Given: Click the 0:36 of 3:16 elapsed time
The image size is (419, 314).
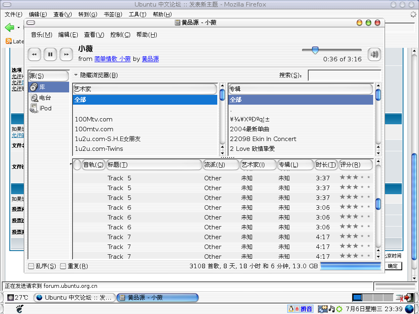Looking at the screenshot, I should (x=342, y=59).
